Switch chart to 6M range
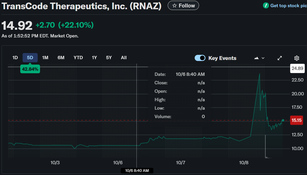 [x=61, y=58]
